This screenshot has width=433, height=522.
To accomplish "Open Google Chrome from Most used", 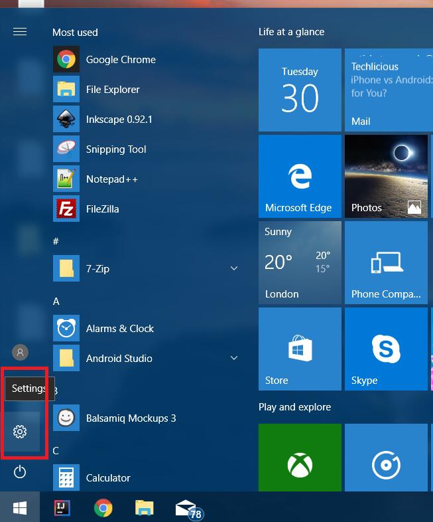I will point(147,59).
